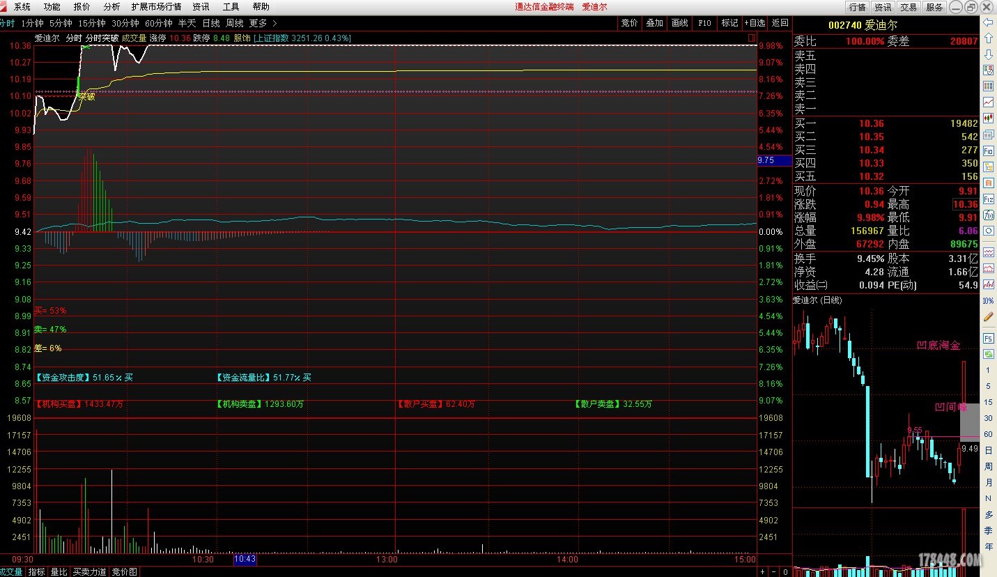Switch to 5-minute period in sidebar
The image size is (997, 577).
tap(988, 387)
